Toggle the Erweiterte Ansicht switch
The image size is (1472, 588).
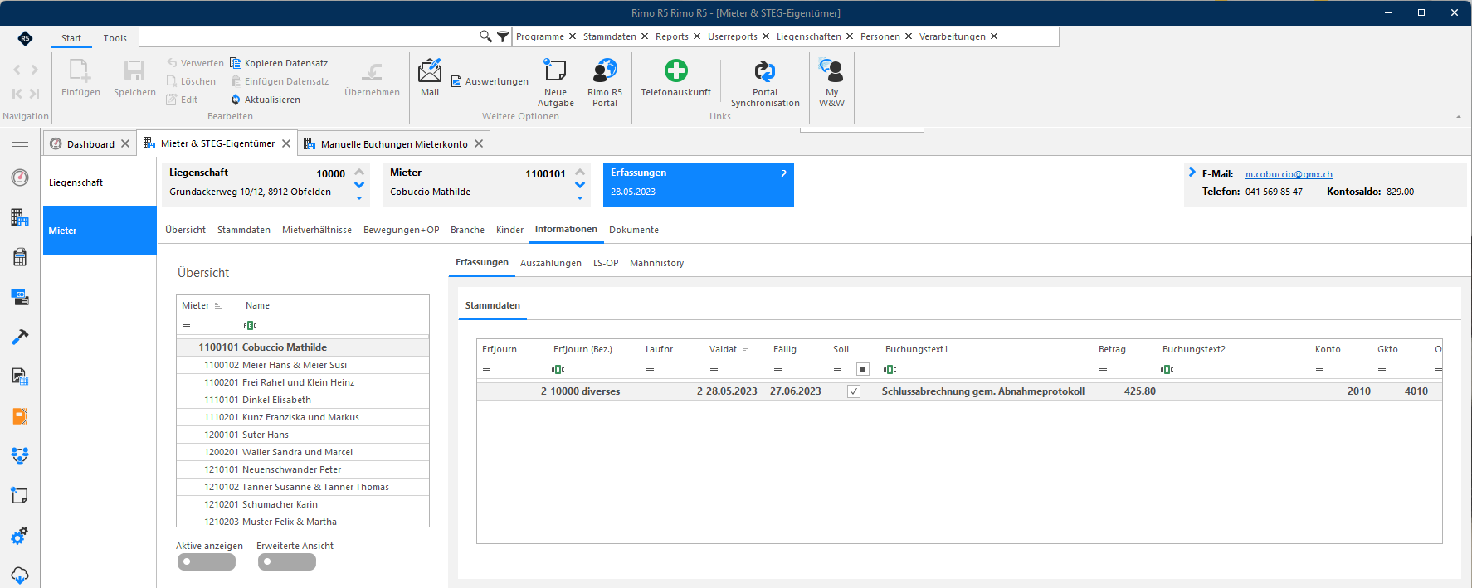coord(287,561)
